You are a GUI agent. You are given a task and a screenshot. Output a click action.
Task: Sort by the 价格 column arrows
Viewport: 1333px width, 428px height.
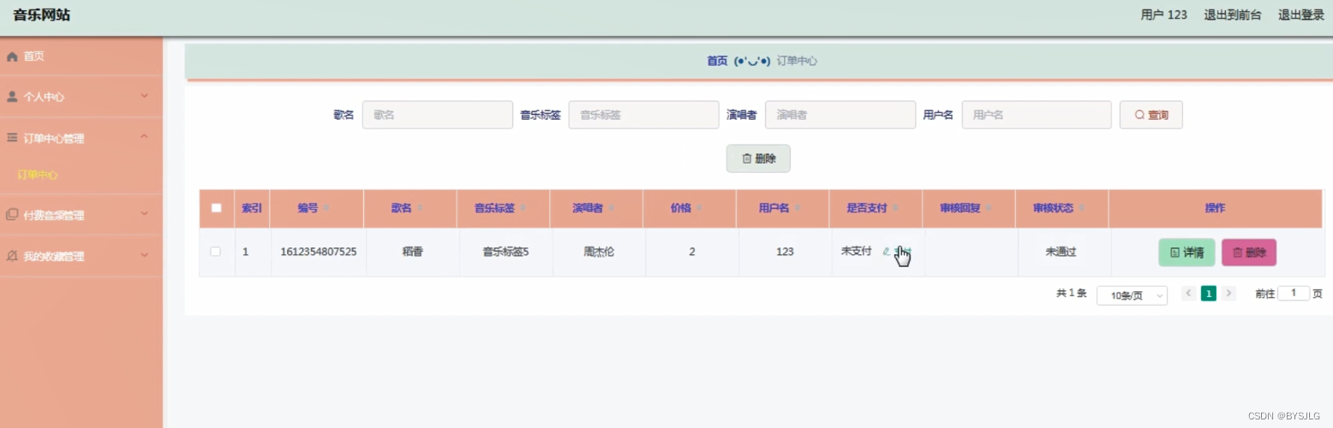click(x=699, y=209)
